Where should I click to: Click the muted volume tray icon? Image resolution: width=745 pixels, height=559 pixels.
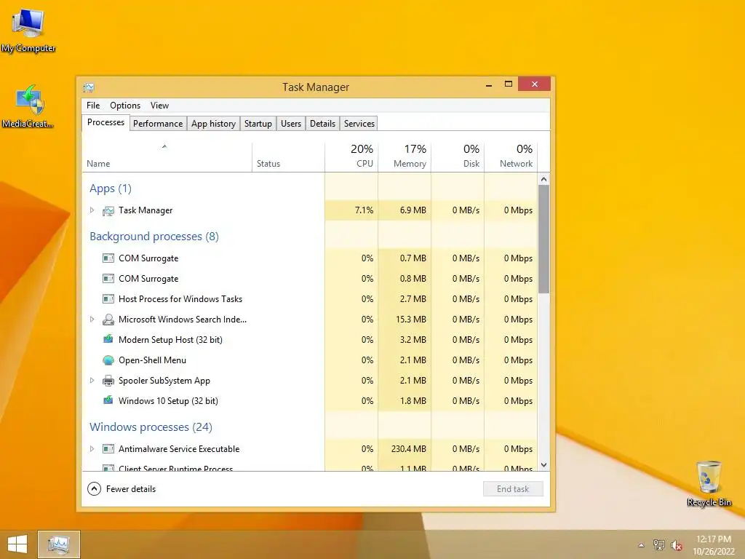[x=677, y=545]
